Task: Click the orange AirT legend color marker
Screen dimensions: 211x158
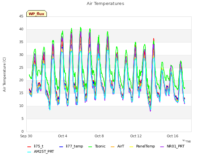Action: 112,147
